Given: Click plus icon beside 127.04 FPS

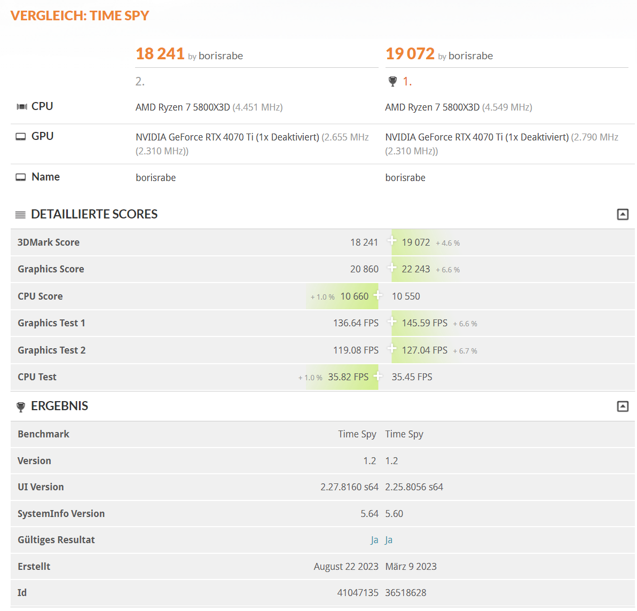Looking at the screenshot, I should coord(391,349).
